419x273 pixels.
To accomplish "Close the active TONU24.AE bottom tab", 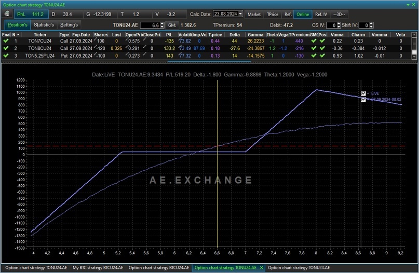I will click(262, 267).
